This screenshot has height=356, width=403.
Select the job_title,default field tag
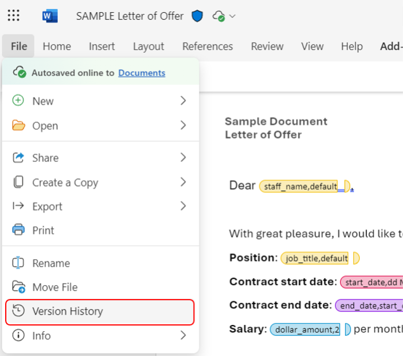tap(315, 259)
